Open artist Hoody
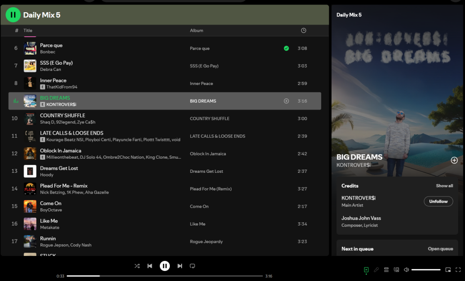This screenshot has height=281, width=465. click(x=47, y=175)
